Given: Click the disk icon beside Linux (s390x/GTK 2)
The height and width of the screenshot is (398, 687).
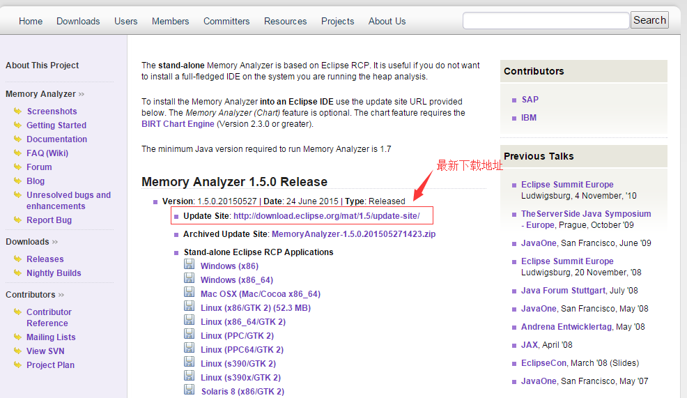Looking at the screenshot, I should (x=190, y=376).
